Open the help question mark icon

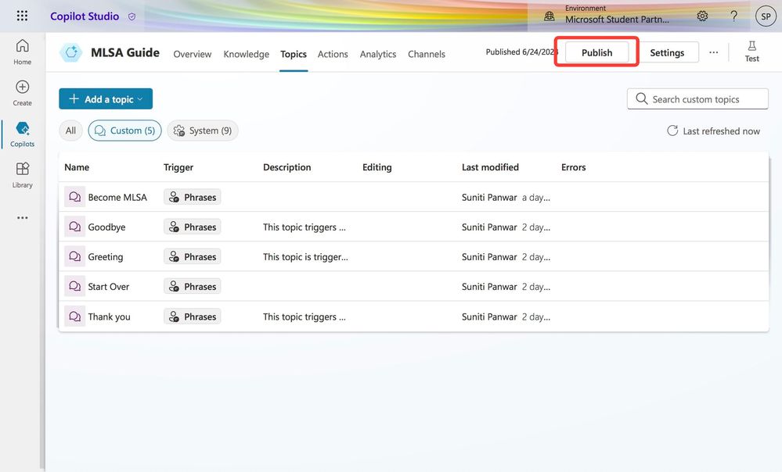tap(733, 16)
